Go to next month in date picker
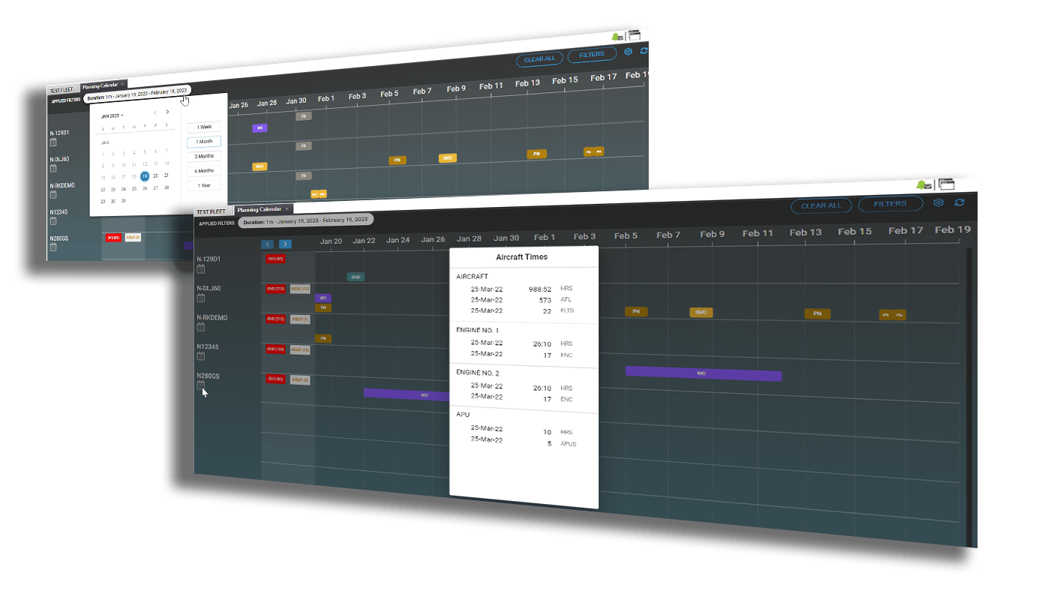Image resolution: width=1050 pixels, height=600 pixels. pyautogui.click(x=167, y=112)
